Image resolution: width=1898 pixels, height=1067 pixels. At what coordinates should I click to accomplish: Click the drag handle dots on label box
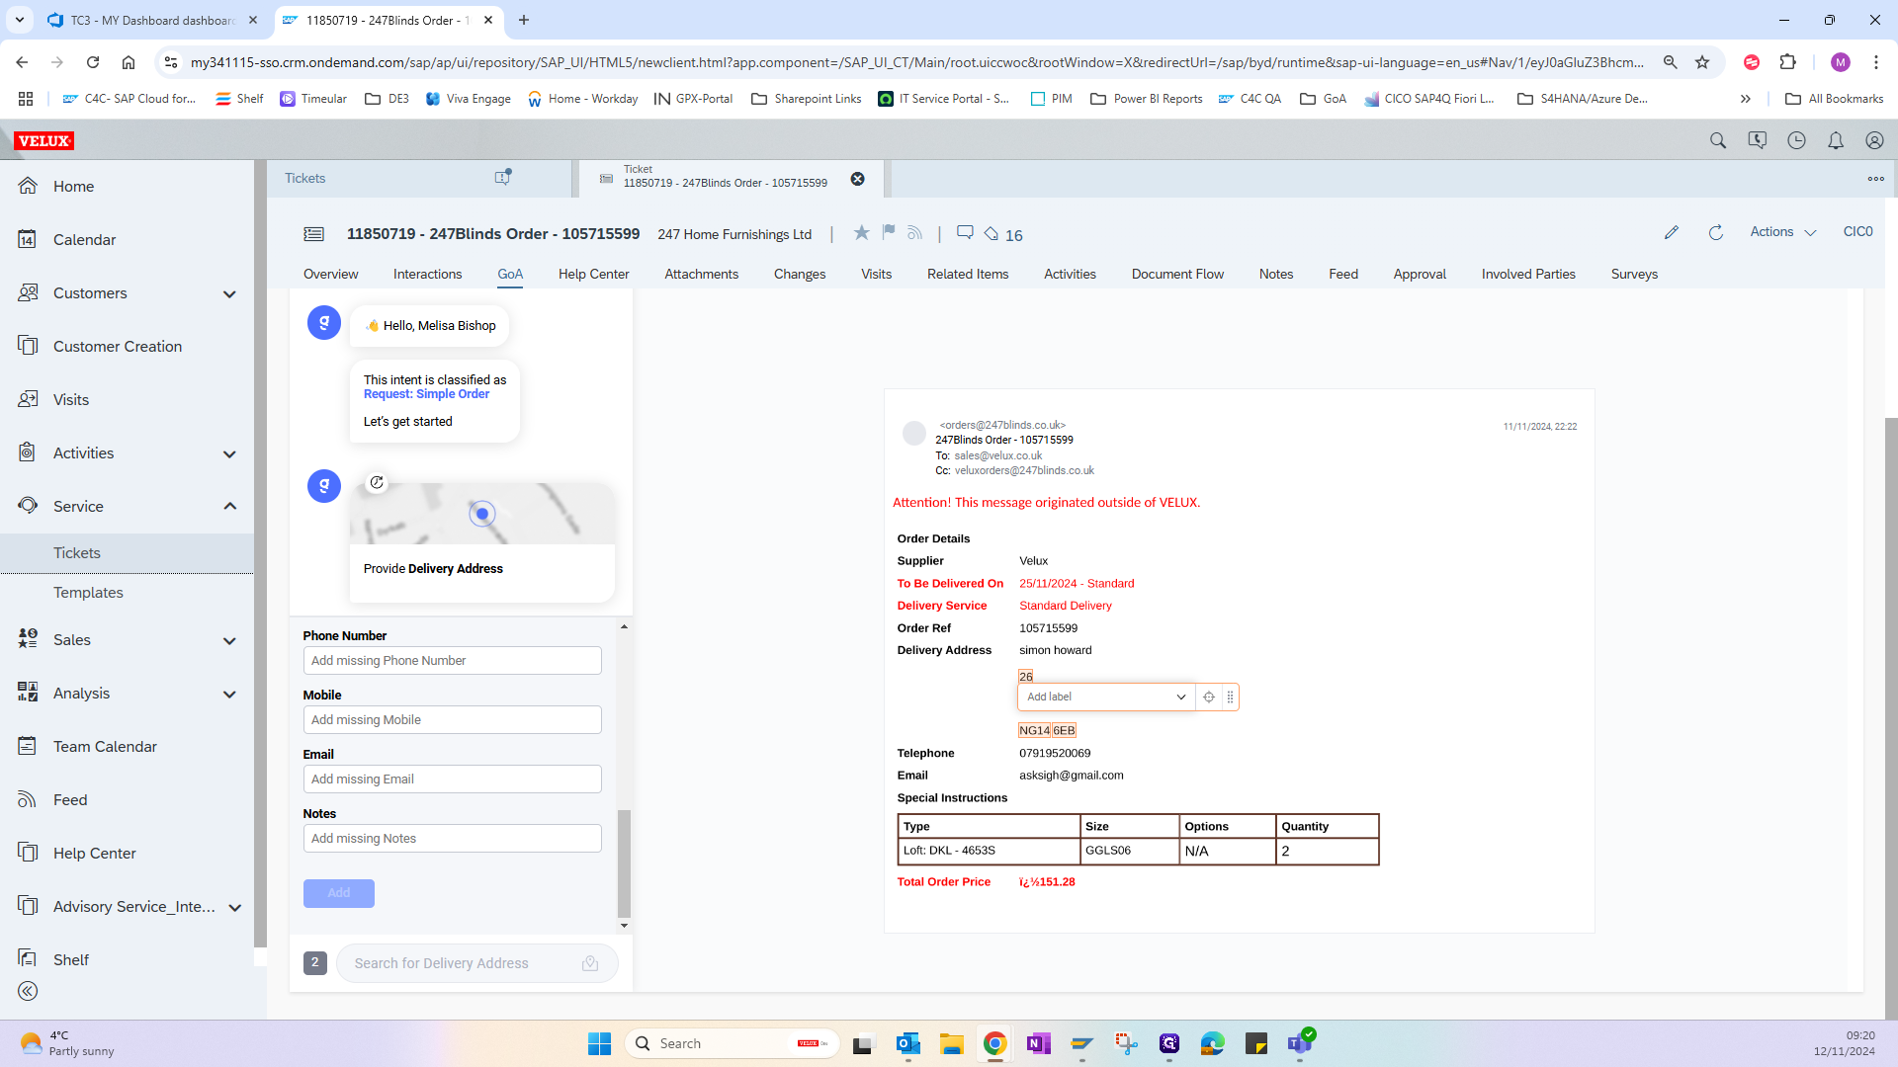click(1230, 698)
